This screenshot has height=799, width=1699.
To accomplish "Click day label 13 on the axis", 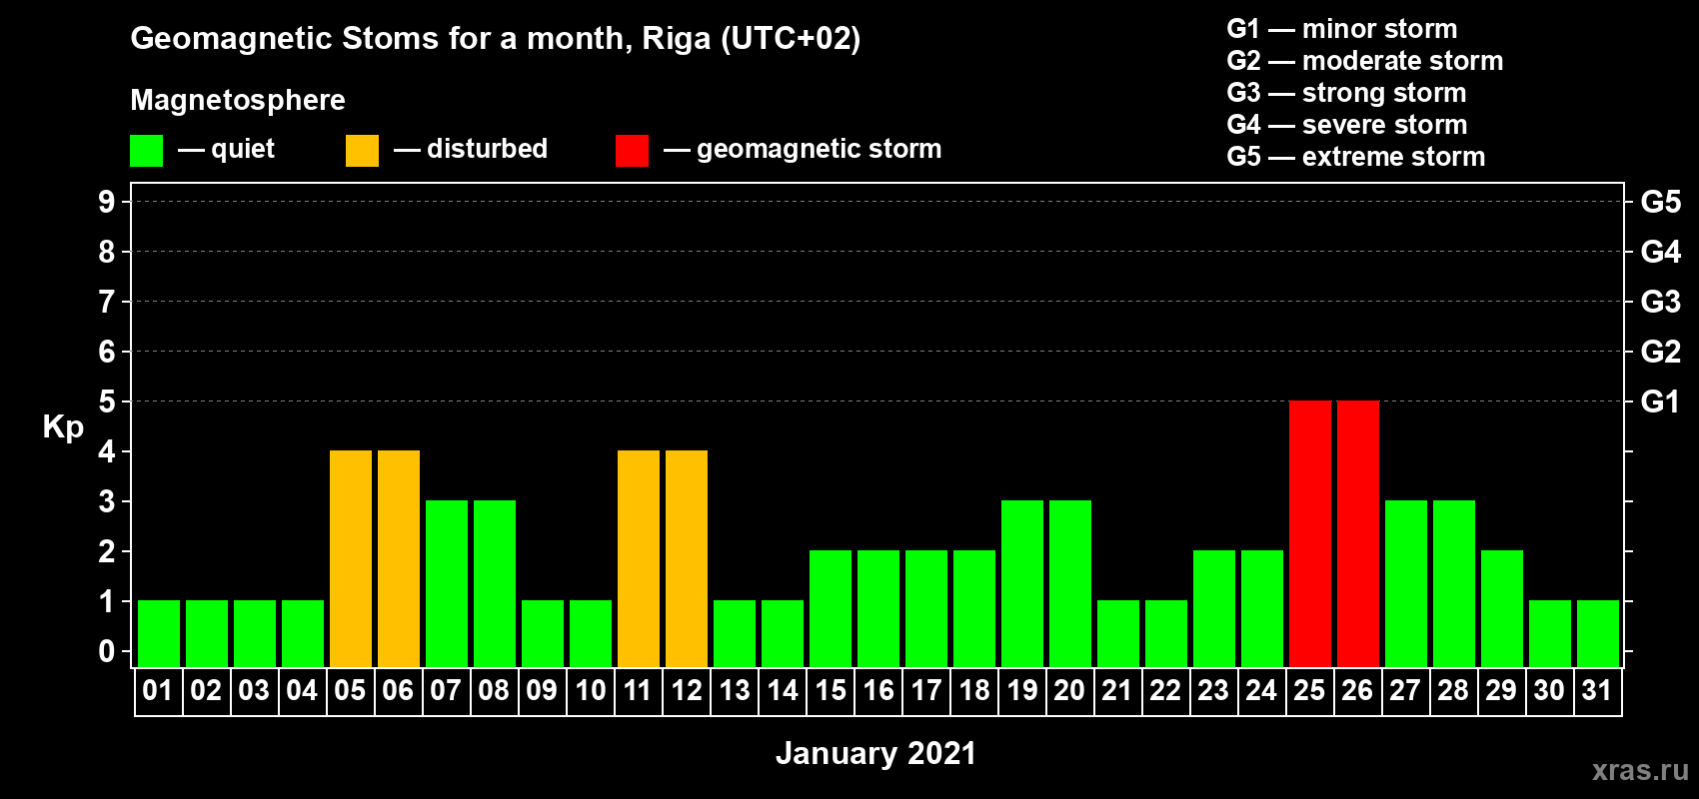I will [x=734, y=690].
